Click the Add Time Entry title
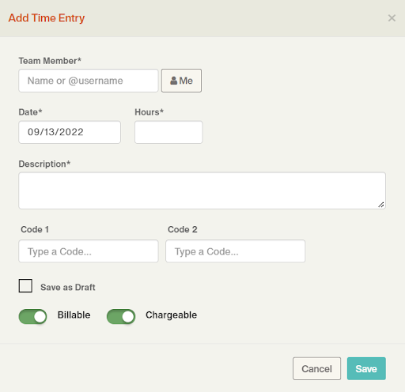Viewport: 405px width, 392px height. pyautogui.click(x=47, y=18)
